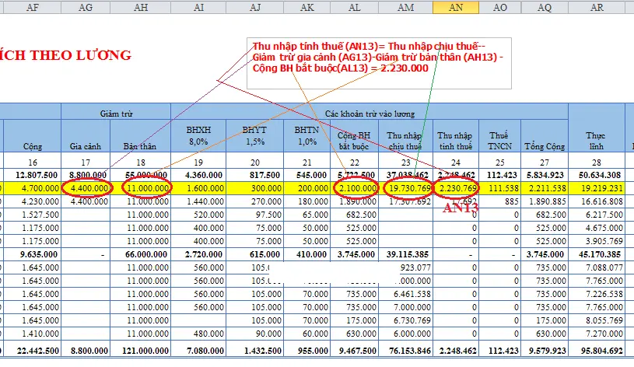Click cell with value 1.890.885
Screen dimensions: 634x367
coord(545,201)
